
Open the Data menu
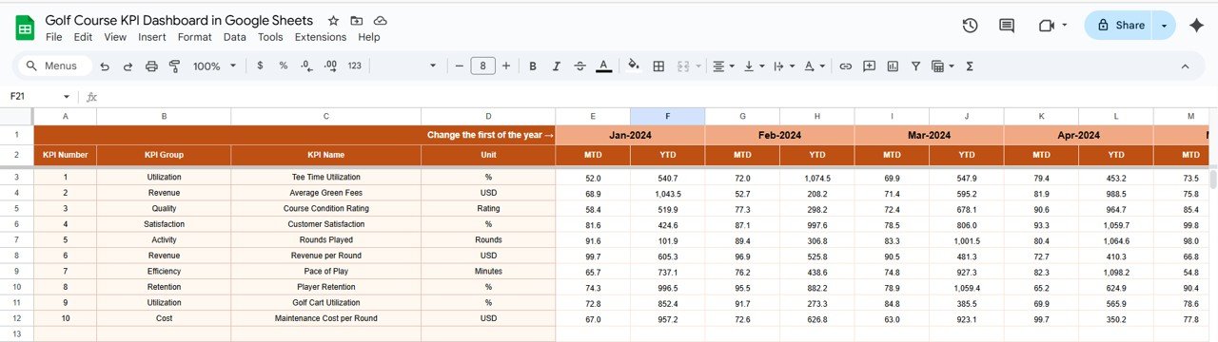pyautogui.click(x=235, y=37)
